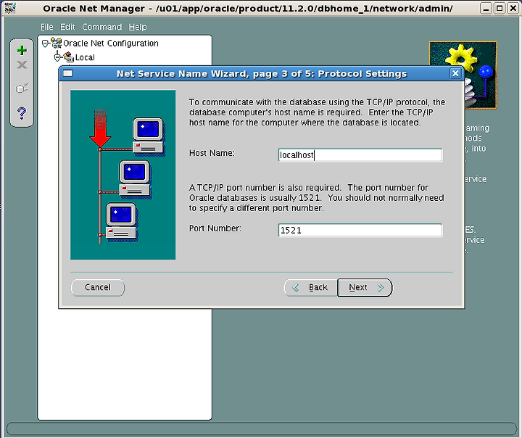Click the wizard dialog title bar menu icon

(68, 73)
